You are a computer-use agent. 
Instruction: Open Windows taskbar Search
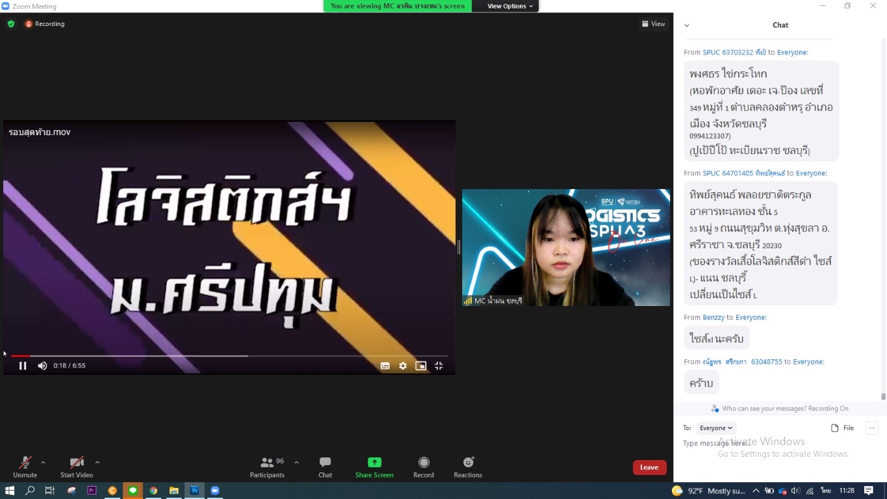click(x=30, y=491)
